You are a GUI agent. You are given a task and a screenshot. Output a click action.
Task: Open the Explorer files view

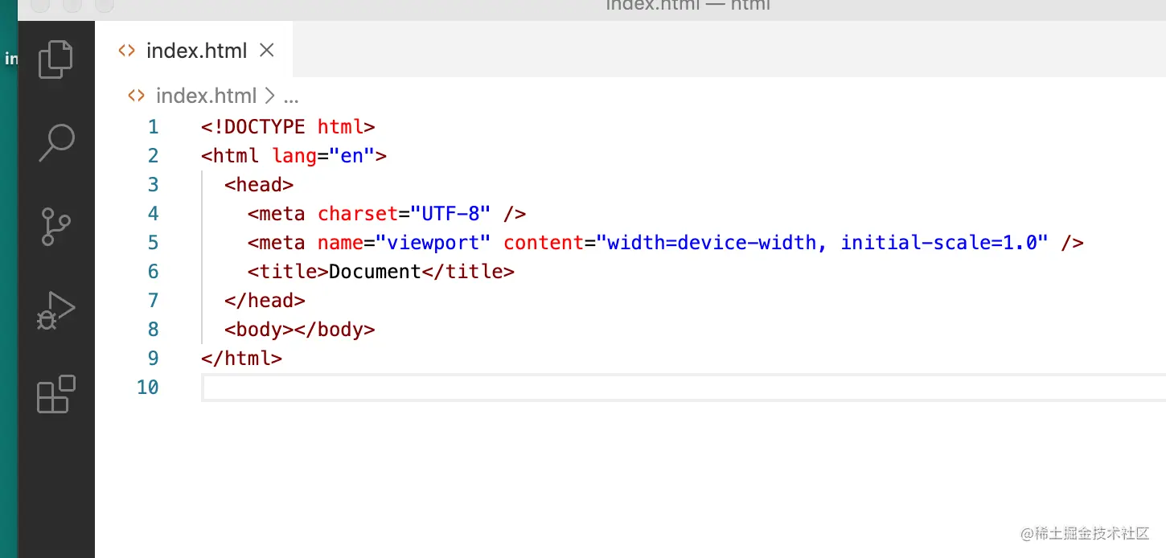tap(55, 59)
